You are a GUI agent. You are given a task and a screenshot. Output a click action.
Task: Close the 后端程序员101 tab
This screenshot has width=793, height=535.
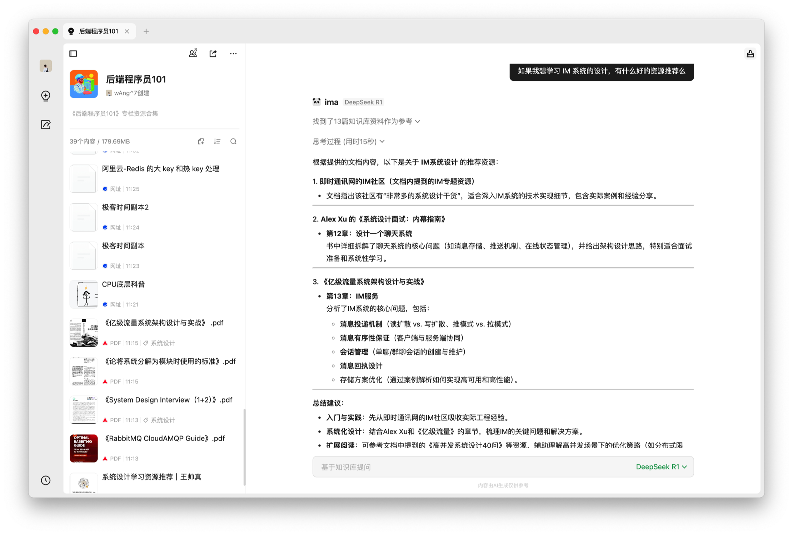point(127,31)
